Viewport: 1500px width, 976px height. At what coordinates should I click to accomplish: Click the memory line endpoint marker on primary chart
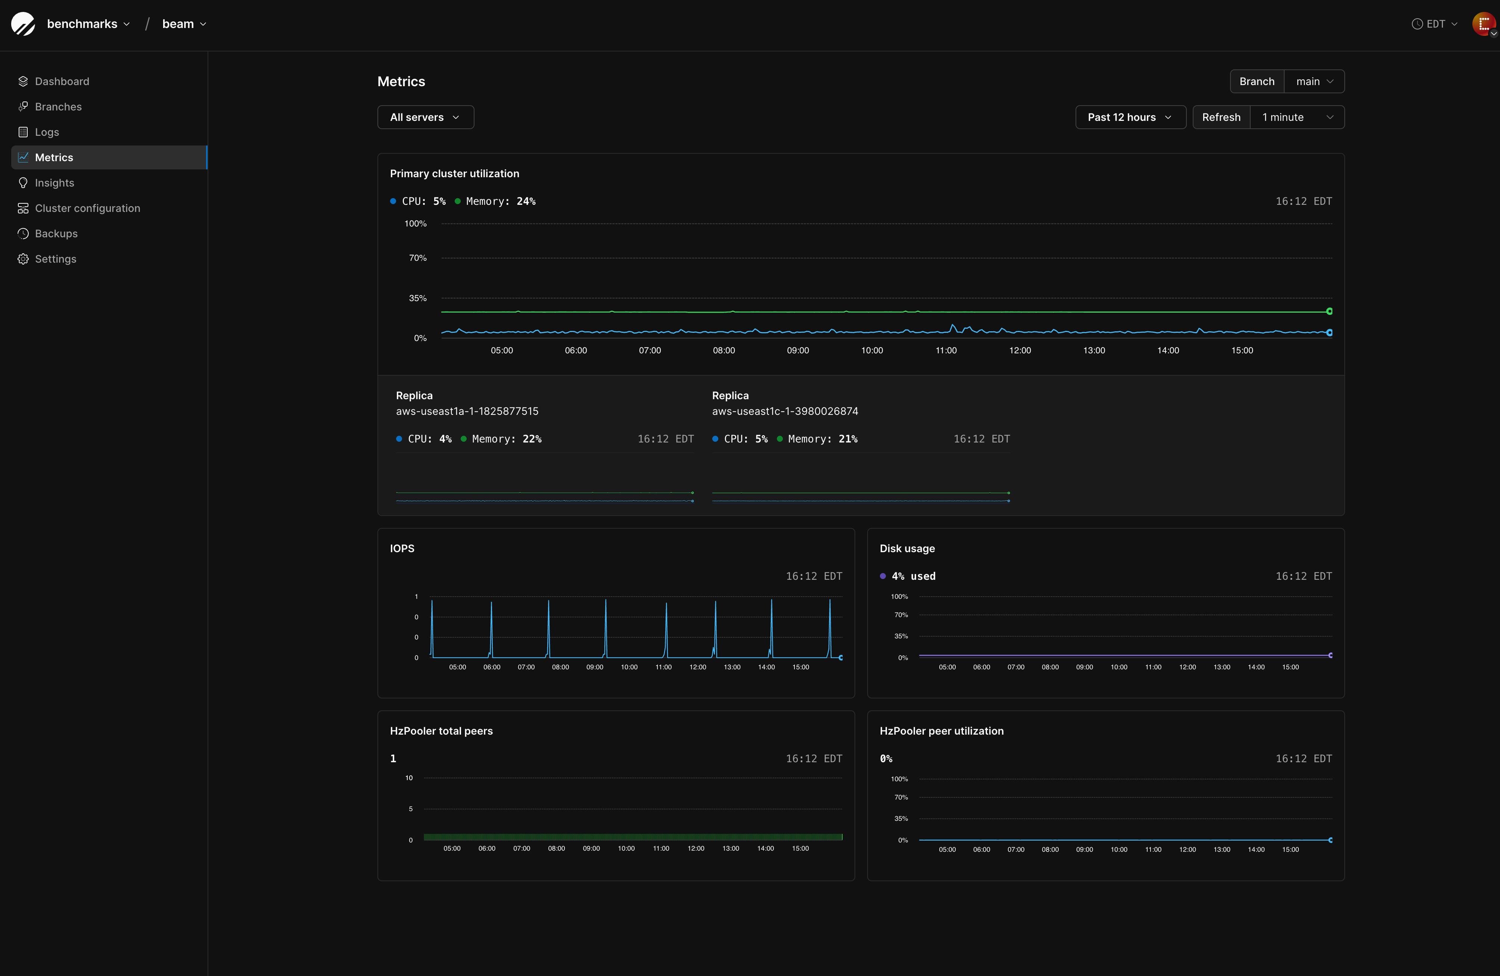point(1329,311)
